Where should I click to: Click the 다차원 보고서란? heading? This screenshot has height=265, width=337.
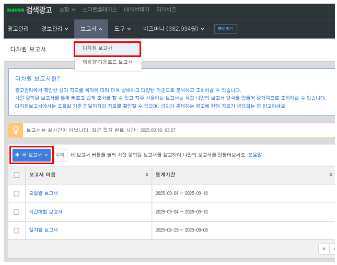coord(38,78)
